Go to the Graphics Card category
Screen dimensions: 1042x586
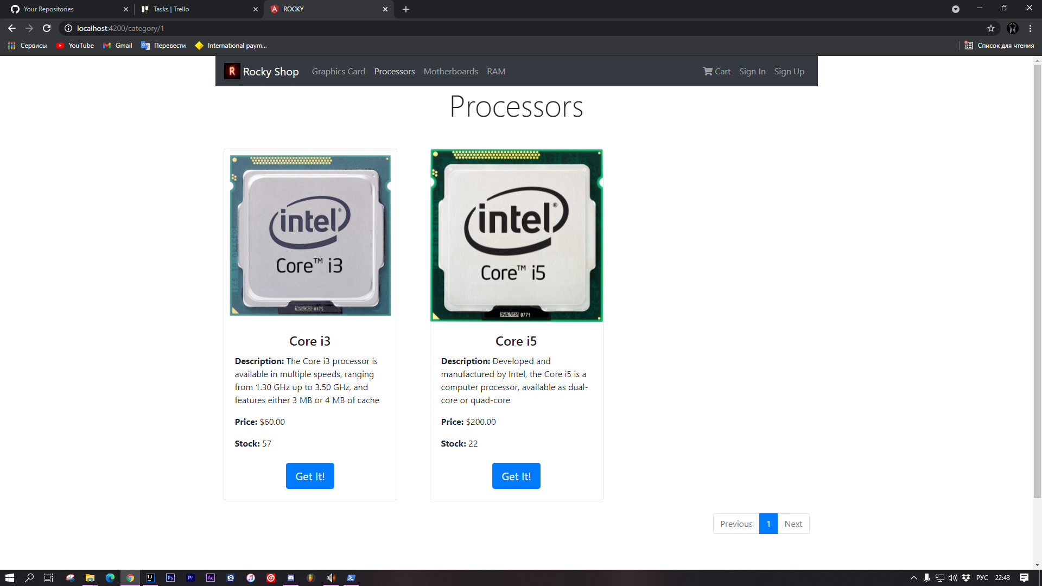click(x=338, y=71)
